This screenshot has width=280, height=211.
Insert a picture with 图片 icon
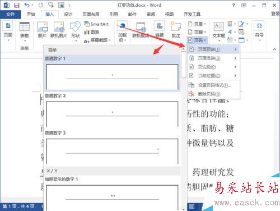tap(43, 30)
